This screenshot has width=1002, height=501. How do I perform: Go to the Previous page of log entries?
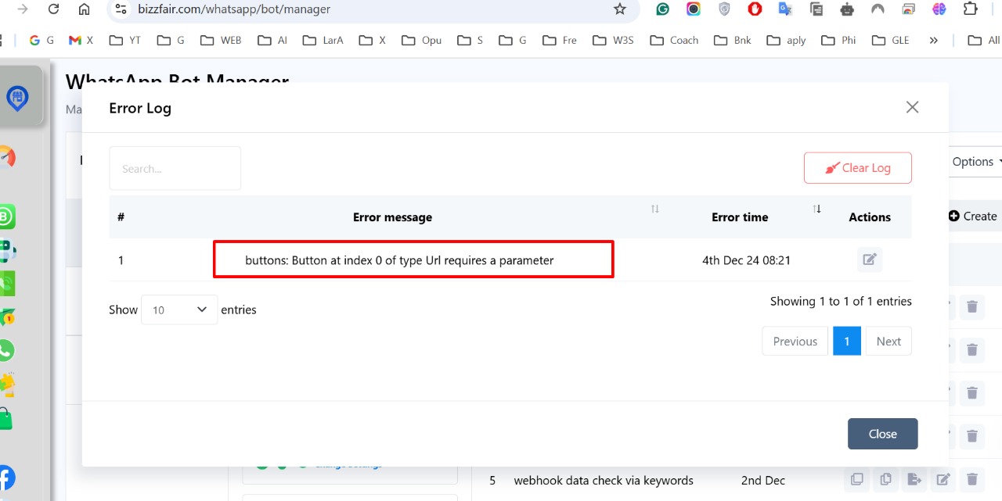(x=795, y=342)
